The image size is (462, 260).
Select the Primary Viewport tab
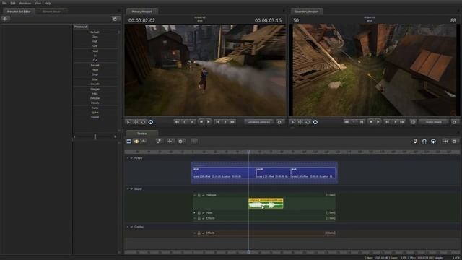(141, 12)
